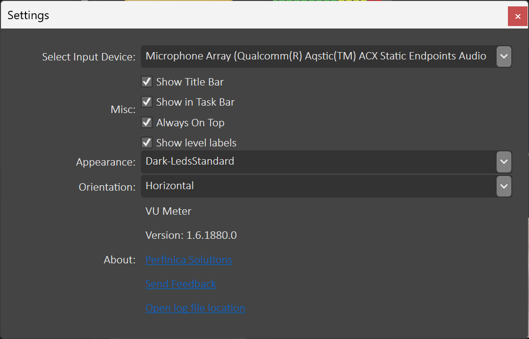Click the Horizontal orientation value
This screenshot has height=339, width=529.
pyautogui.click(x=169, y=186)
